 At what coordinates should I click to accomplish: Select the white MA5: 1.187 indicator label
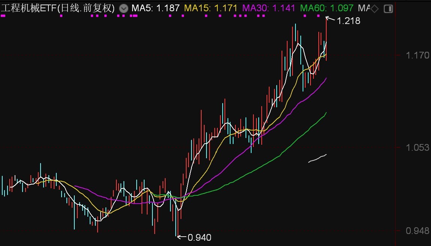pos(155,8)
